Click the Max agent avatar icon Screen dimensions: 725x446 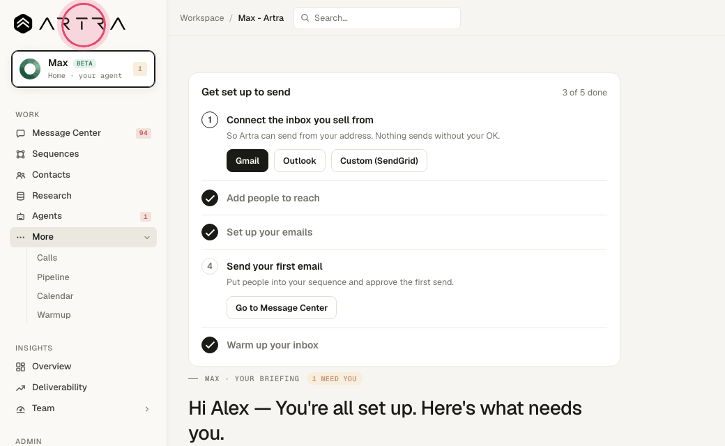click(30, 69)
